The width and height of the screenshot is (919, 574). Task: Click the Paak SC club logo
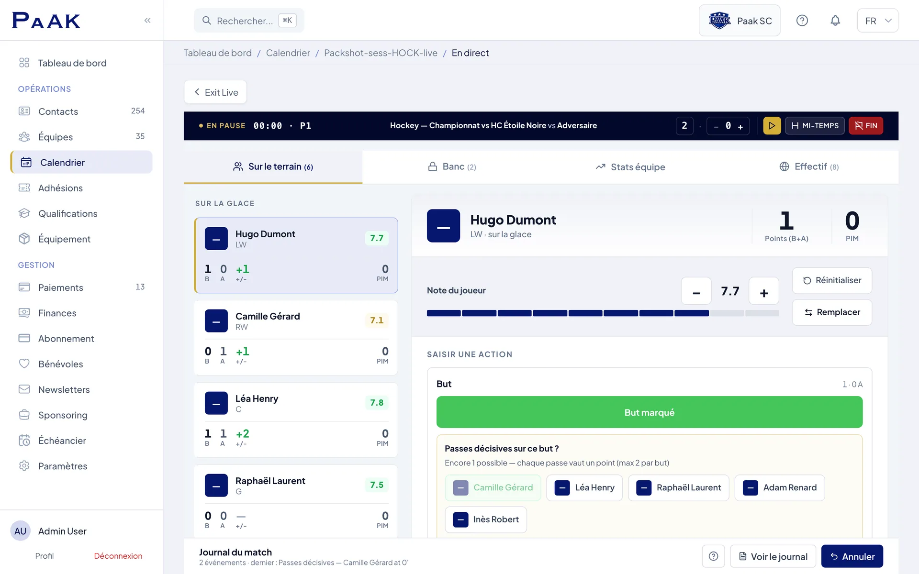tap(719, 21)
